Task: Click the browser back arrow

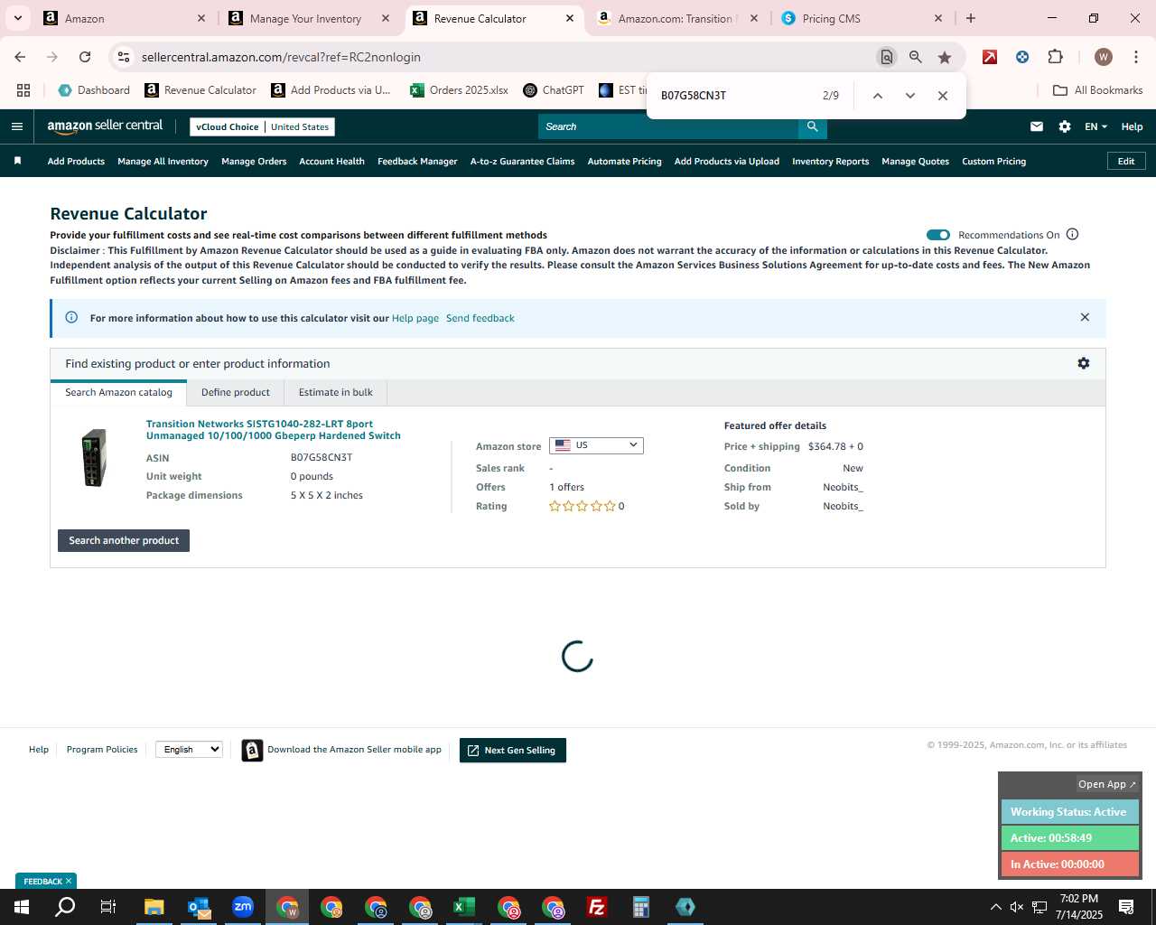Action: click(20, 57)
